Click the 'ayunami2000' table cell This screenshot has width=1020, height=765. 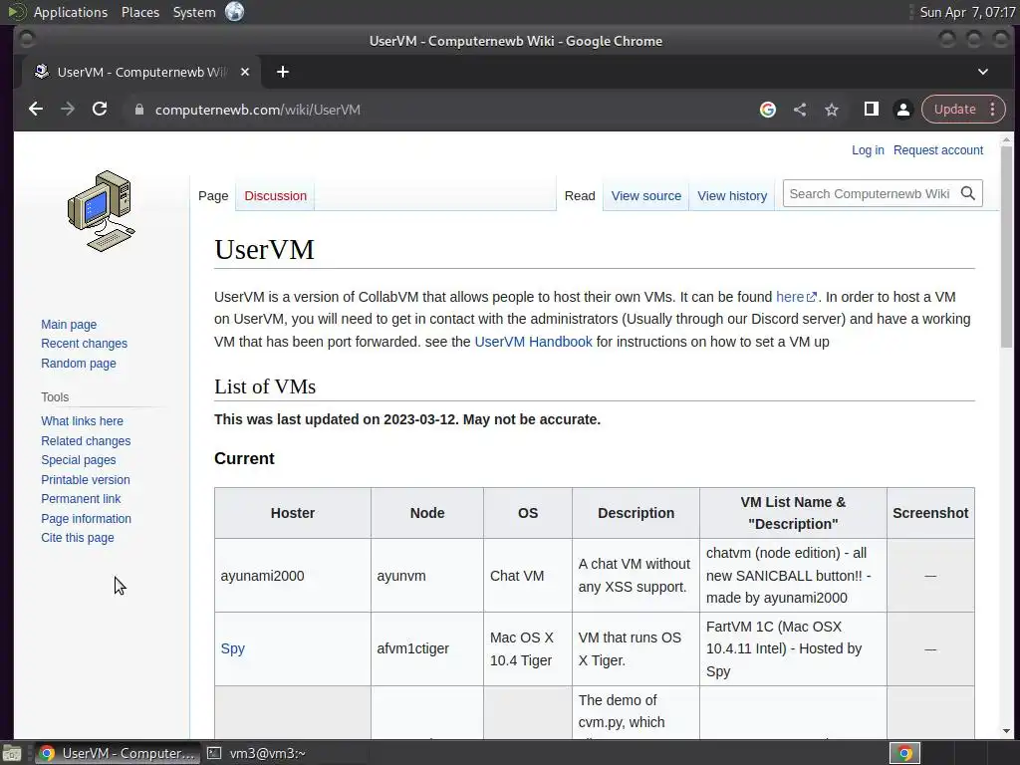coord(293,576)
